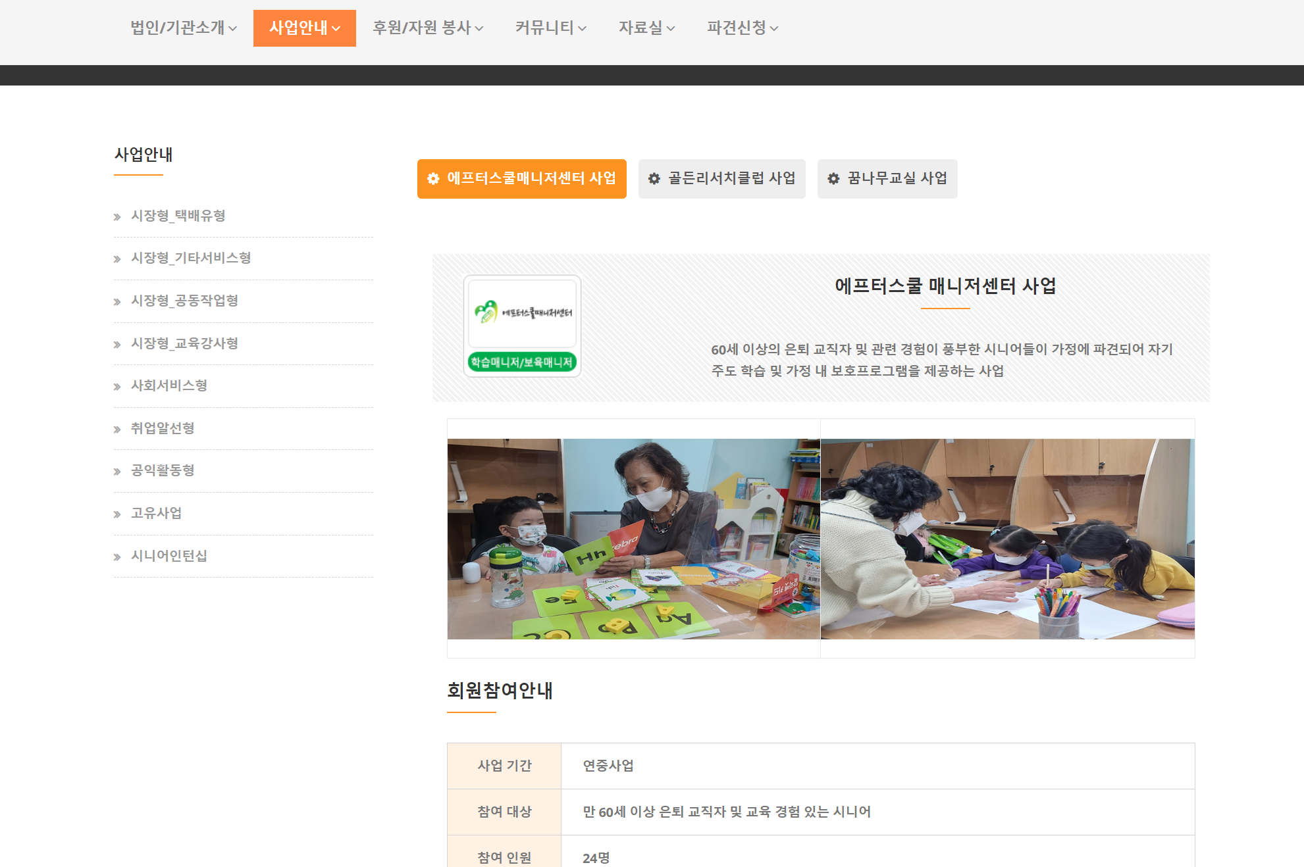Select the highlighted 사업안내 menu
Viewport: 1304px width, 867px height.
click(x=304, y=28)
